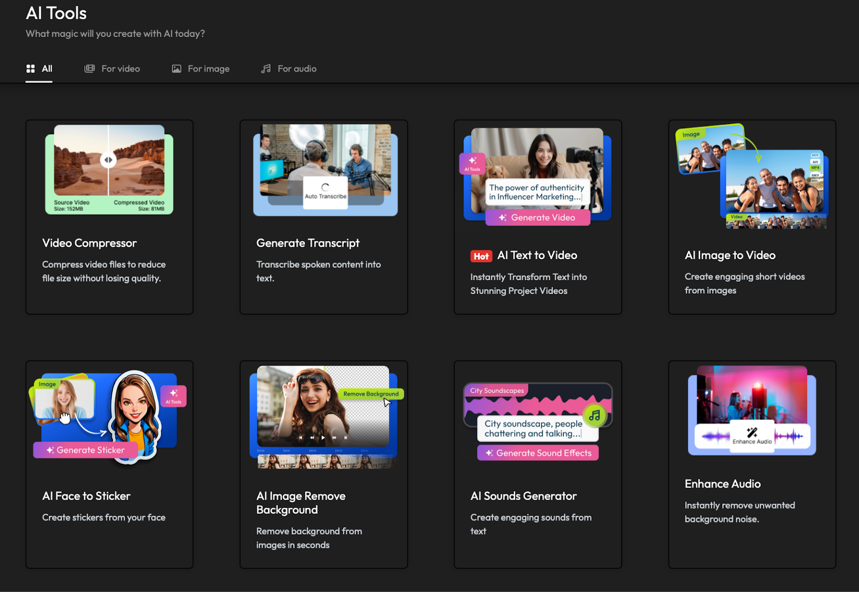
Task: Click the Auto Transcribe loading box
Action: (x=325, y=192)
